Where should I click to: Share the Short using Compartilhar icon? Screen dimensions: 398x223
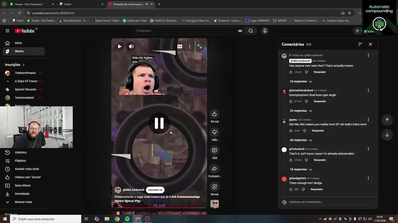point(215,168)
